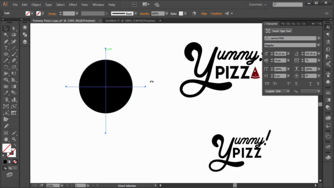The height and width of the screenshot is (188, 334).
Task: Open the tracking dropdown showing 75
Action: coord(319,61)
